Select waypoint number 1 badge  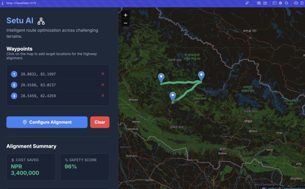[14, 74]
